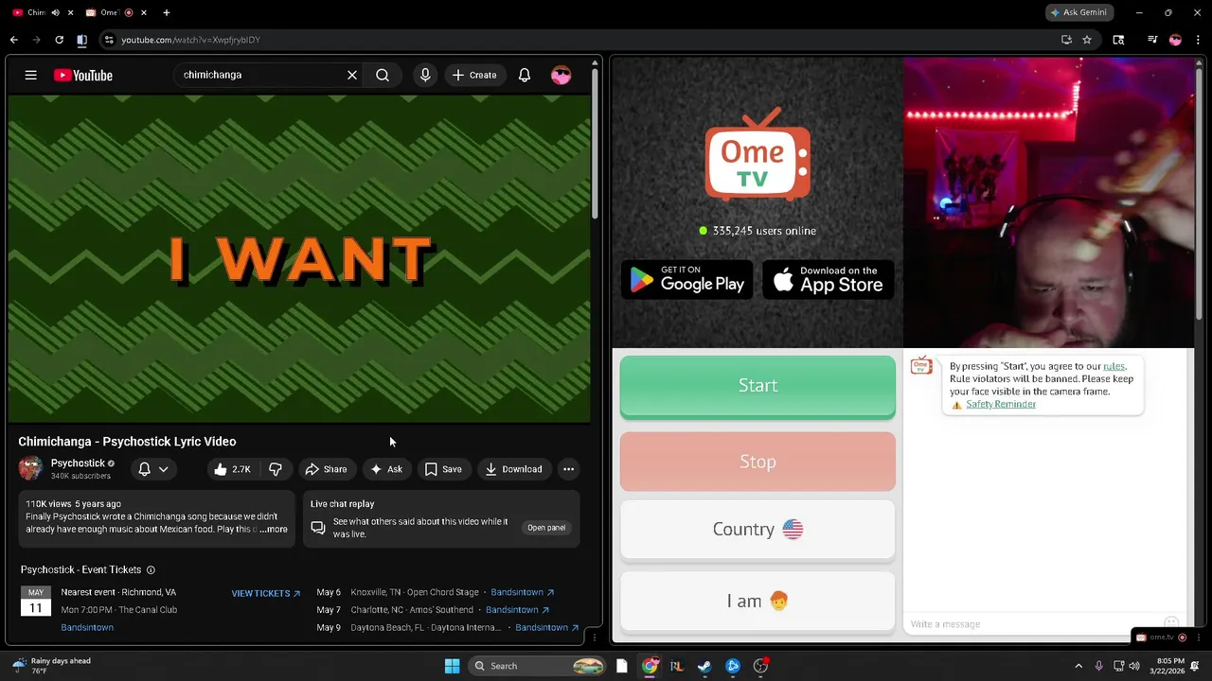
Task: Toggle the subscription notification bell
Action: click(x=145, y=469)
